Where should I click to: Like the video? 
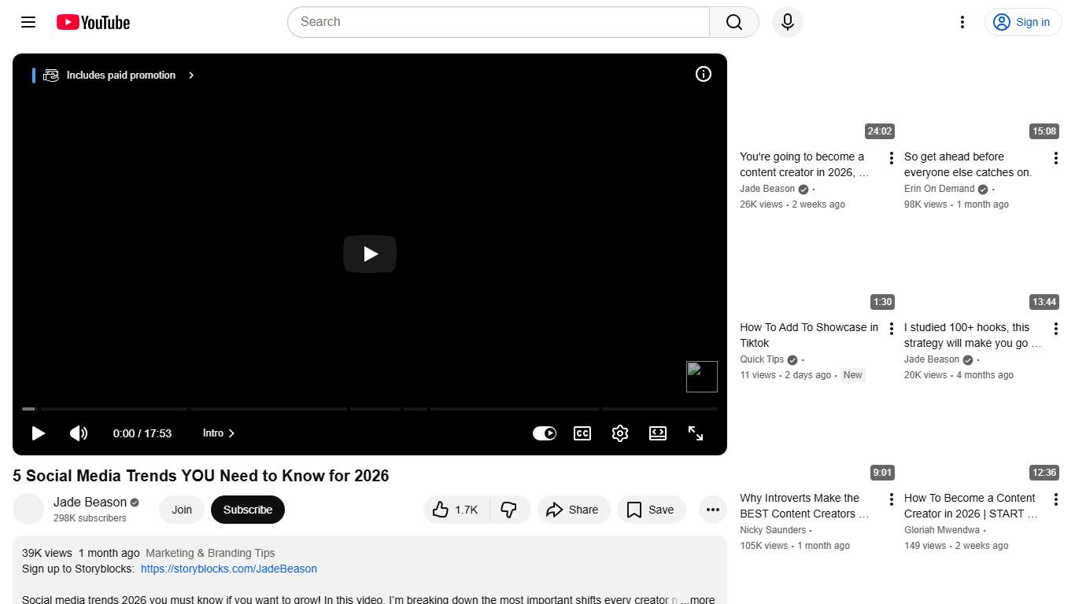pyautogui.click(x=455, y=510)
